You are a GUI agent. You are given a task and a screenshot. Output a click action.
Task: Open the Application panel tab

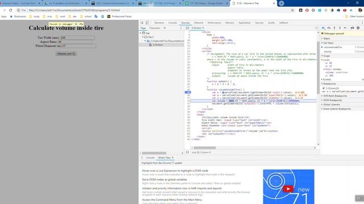click(245, 23)
